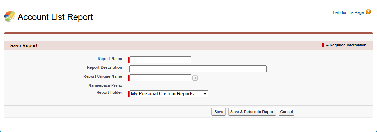The height and width of the screenshot is (132, 377).
Task: Click the Namespace Prefix label
Action: coord(105,86)
